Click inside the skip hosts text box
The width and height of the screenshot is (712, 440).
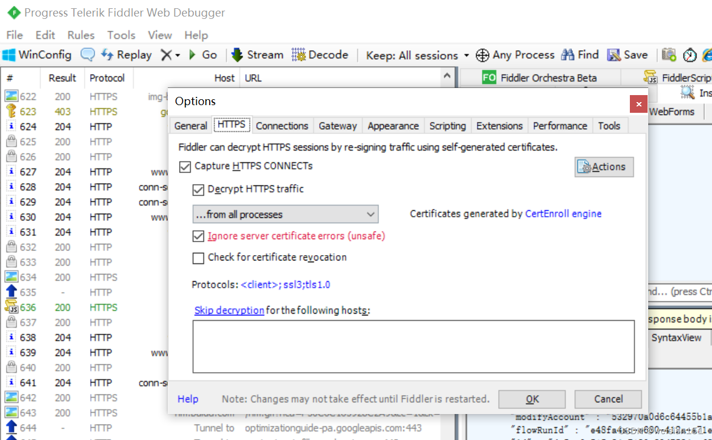click(414, 347)
